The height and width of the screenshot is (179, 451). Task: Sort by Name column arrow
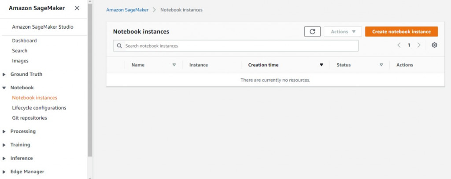[174, 65]
